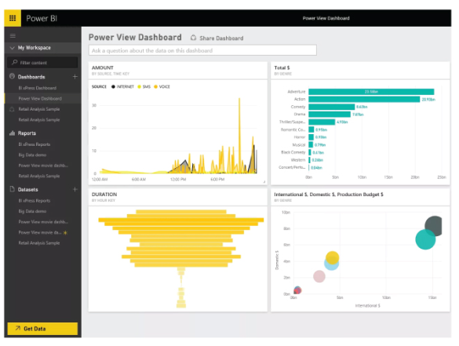Click the Power BI logo text
Image resolution: width=459 pixels, height=346 pixels.
click(x=42, y=18)
